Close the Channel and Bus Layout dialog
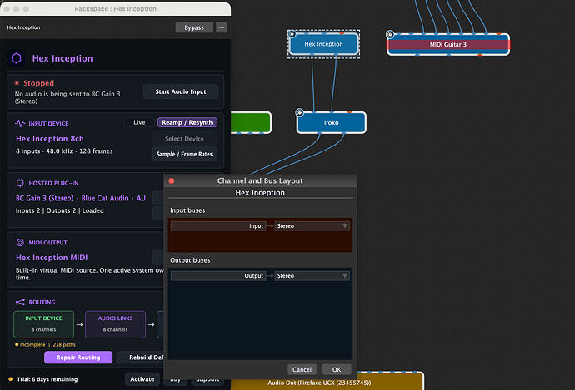Viewport: 575px width, 390px height. 172,180
